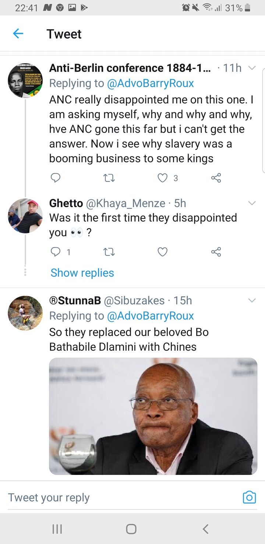Reply to the Anti-Berlin conference tweet
The width and height of the screenshot is (265, 544).
click(55, 178)
